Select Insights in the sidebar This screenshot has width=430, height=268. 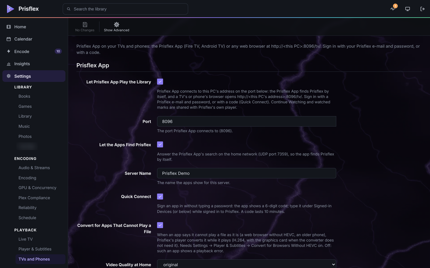point(34,64)
